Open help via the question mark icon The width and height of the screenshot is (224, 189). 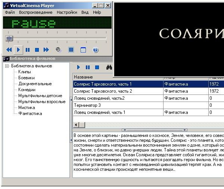96,50
